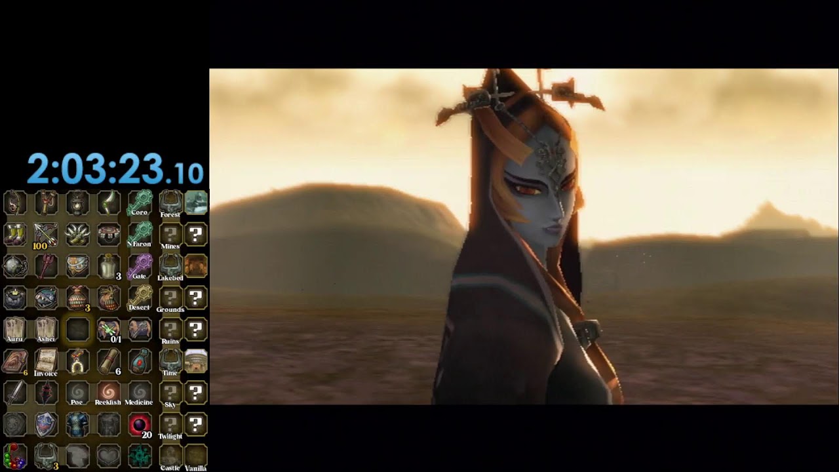This screenshot has height=472, width=839.
Task: Click the Spinner item icon
Action: tap(109, 234)
